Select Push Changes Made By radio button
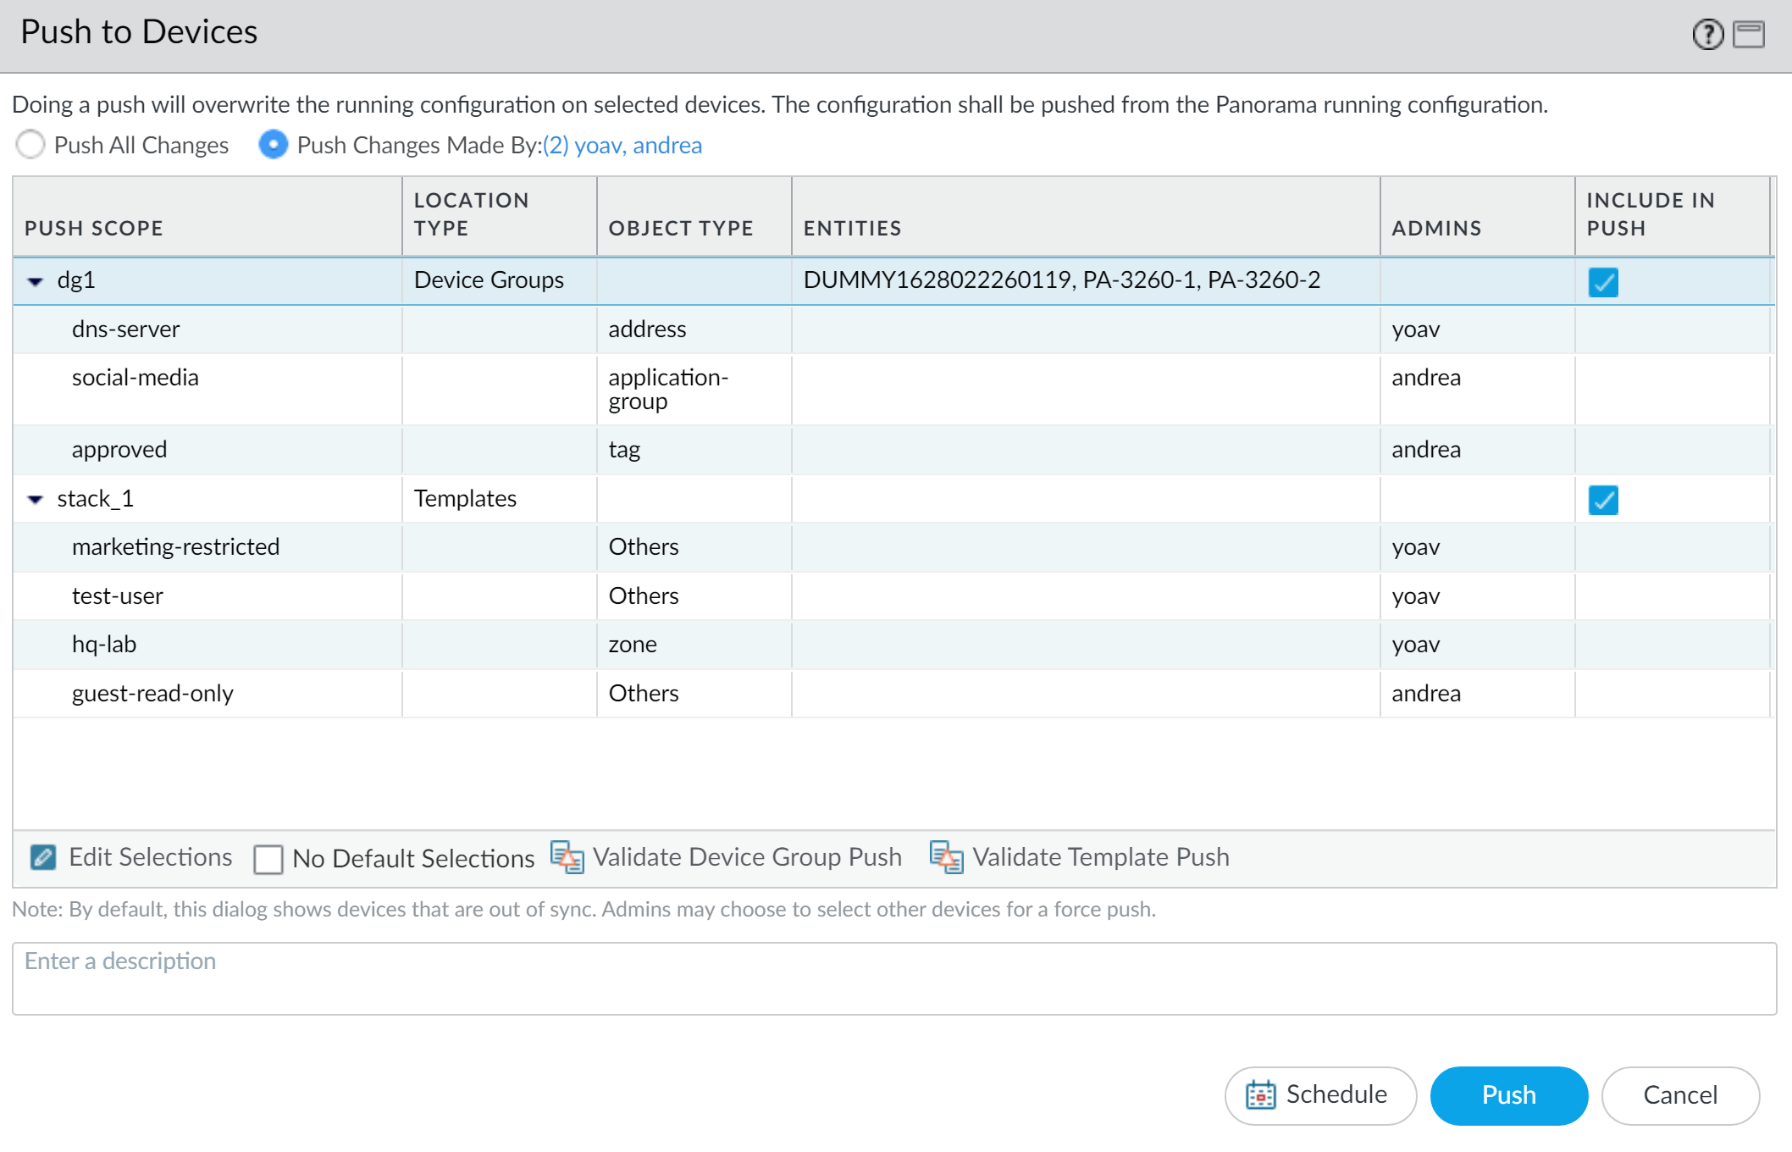This screenshot has height=1152, width=1792. click(273, 145)
